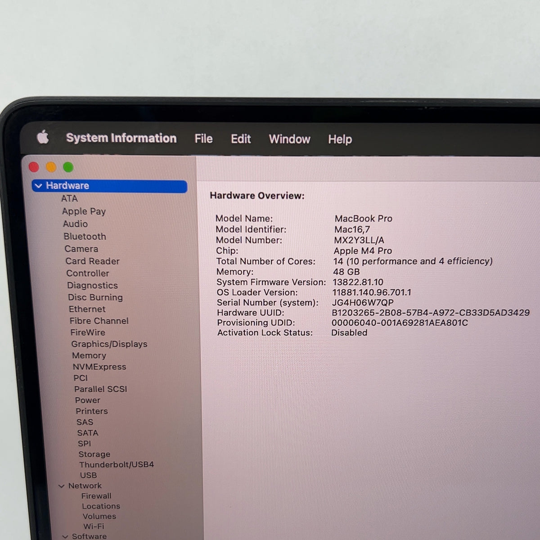This screenshot has height=540, width=540.
Task: Select Locations under Network
Action: 101,506
